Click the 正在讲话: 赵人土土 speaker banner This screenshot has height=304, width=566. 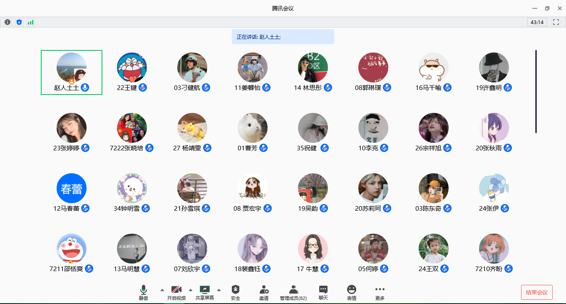[283, 37]
